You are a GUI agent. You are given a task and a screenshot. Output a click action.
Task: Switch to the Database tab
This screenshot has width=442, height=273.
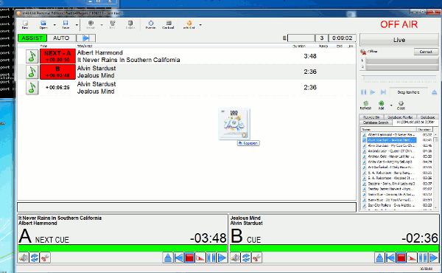pos(427,117)
